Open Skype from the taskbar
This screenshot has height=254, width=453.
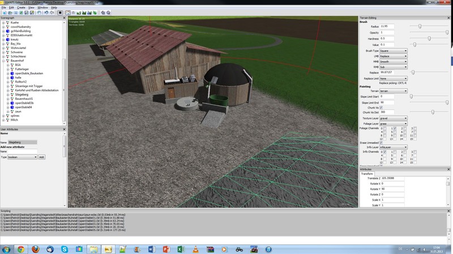pyautogui.click(x=65, y=249)
